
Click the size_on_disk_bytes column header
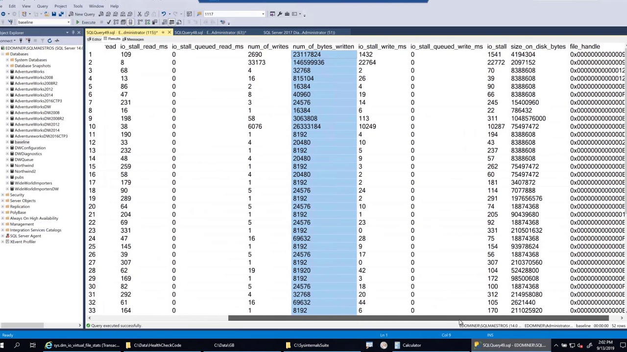[538, 46]
